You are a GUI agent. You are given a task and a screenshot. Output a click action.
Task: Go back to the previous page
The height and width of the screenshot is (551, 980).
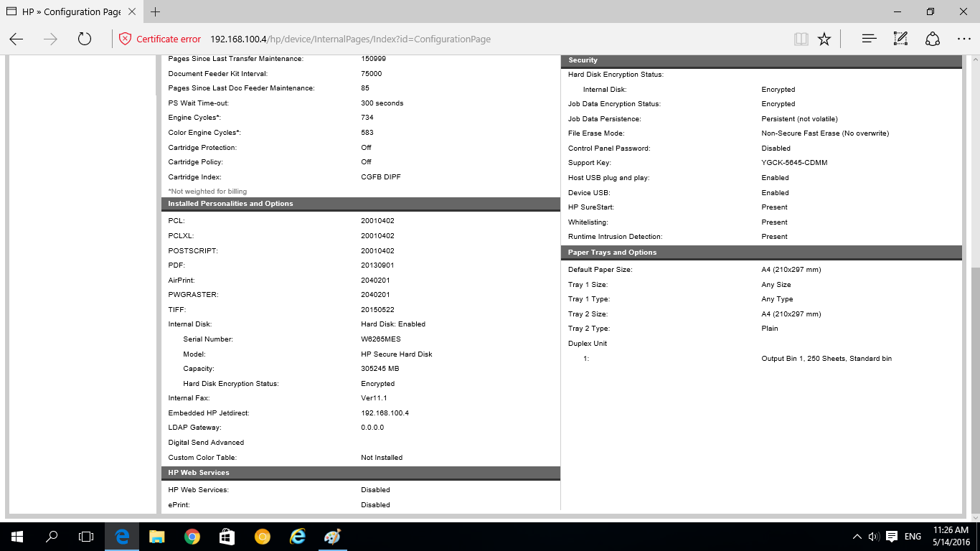pos(17,39)
